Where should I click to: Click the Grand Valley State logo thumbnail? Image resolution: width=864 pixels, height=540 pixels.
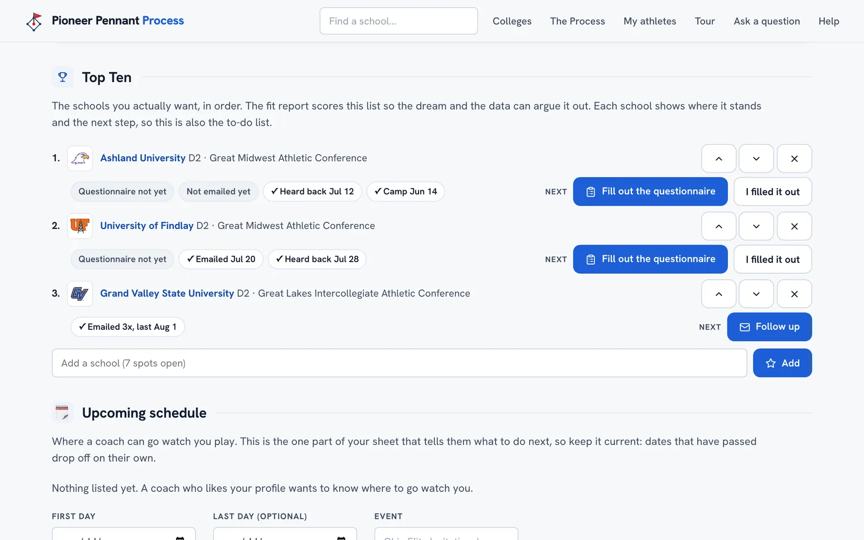(x=80, y=294)
